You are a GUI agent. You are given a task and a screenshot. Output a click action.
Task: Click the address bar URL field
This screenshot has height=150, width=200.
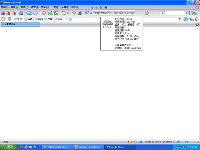(x=124, y=19)
